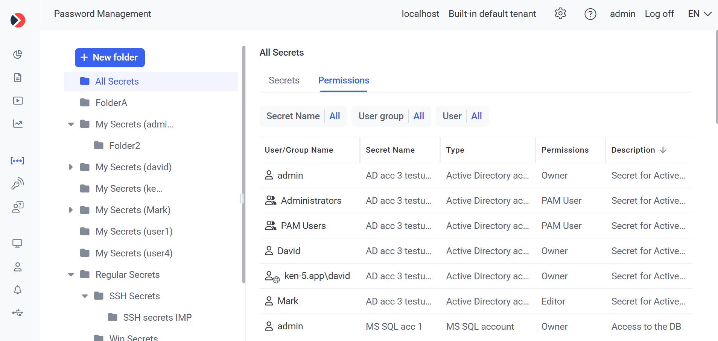This screenshot has height=341, width=718.
Task: Open the analytics line chart sidebar icon
Action: coord(18,124)
